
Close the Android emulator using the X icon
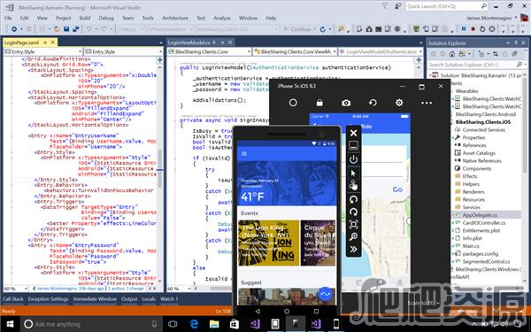click(353, 133)
